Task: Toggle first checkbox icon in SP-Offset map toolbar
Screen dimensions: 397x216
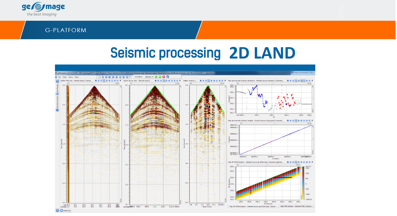Action: (288, 162)
